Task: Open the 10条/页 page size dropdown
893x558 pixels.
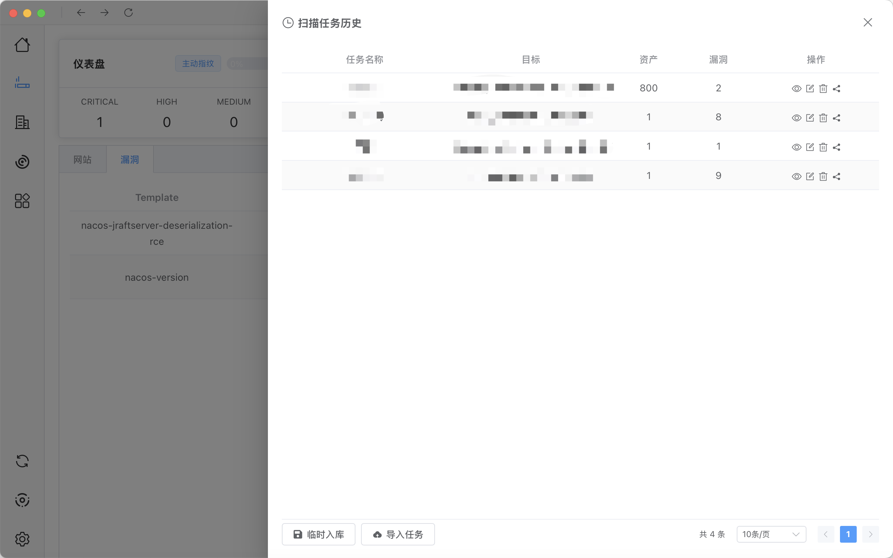Action: (771, 534)
